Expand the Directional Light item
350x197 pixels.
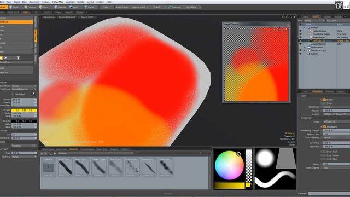[305, 50]
